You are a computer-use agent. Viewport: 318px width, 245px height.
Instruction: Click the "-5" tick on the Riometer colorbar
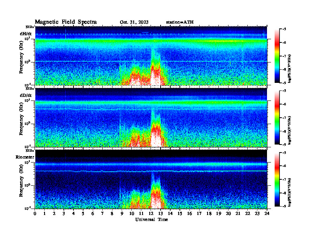284,153
